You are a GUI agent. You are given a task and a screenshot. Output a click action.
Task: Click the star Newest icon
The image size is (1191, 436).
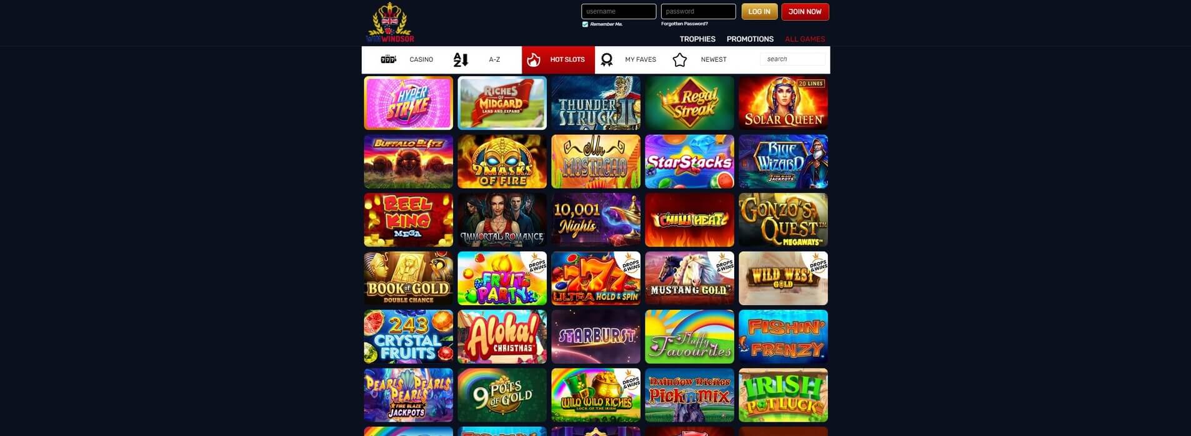(x=680, y=59)
